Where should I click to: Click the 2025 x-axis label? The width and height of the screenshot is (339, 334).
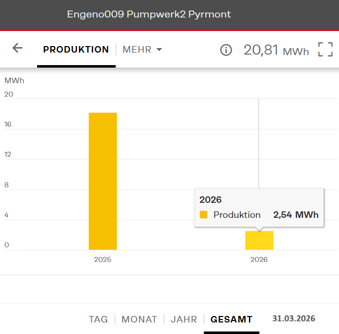pos(103,259)
